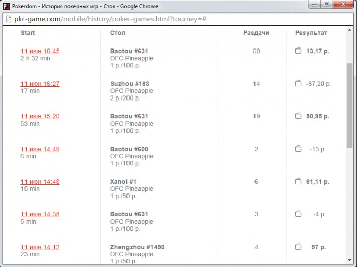Screen dimensions: 357x267
Task: Click the 13,17 р. result value
Action: pyautogui.click(x=318, y=51)
